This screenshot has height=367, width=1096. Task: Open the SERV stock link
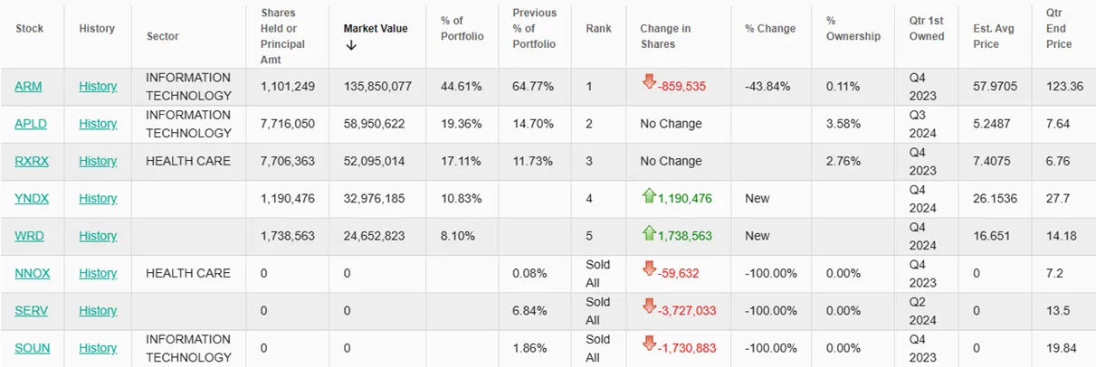tap(32, 311)
